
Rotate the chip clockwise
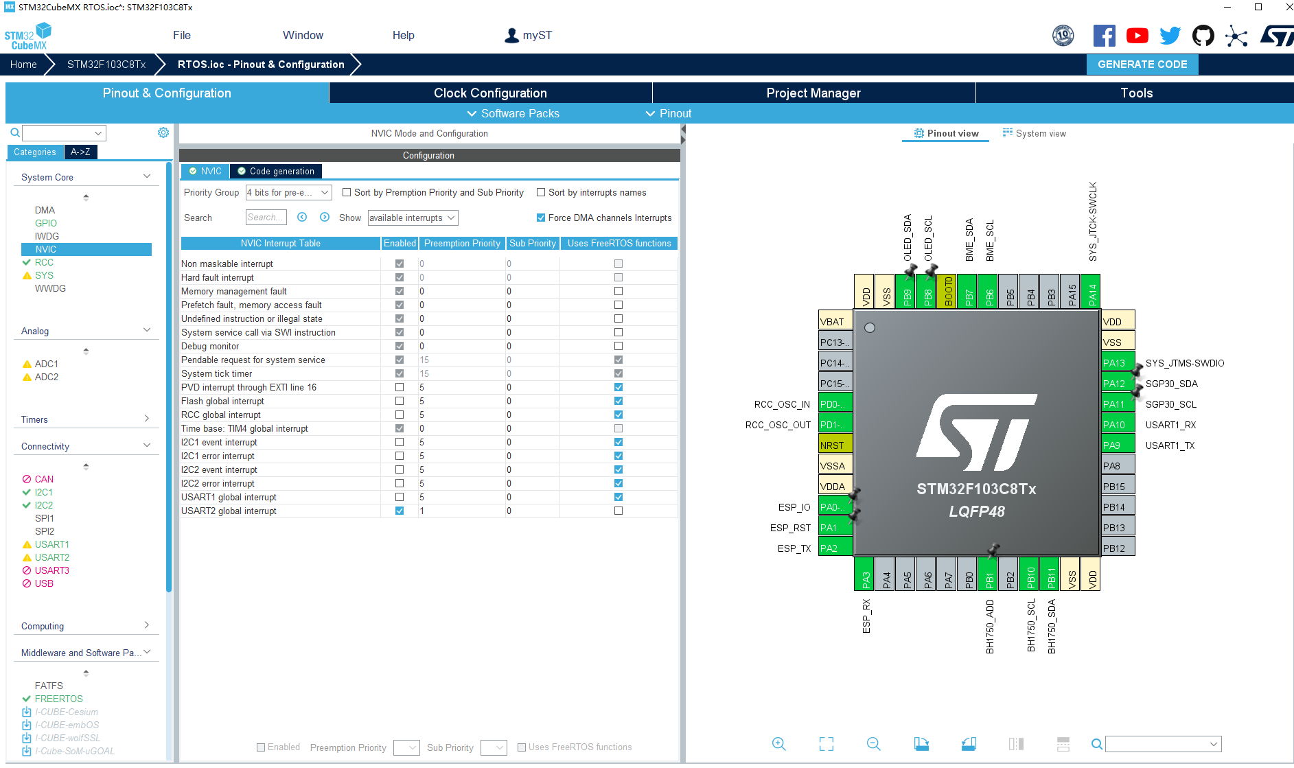921,744
